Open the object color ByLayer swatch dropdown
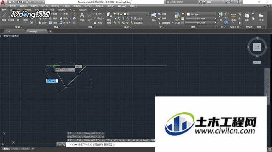This screenshot has width=272, height=152. tap(201, 14)
